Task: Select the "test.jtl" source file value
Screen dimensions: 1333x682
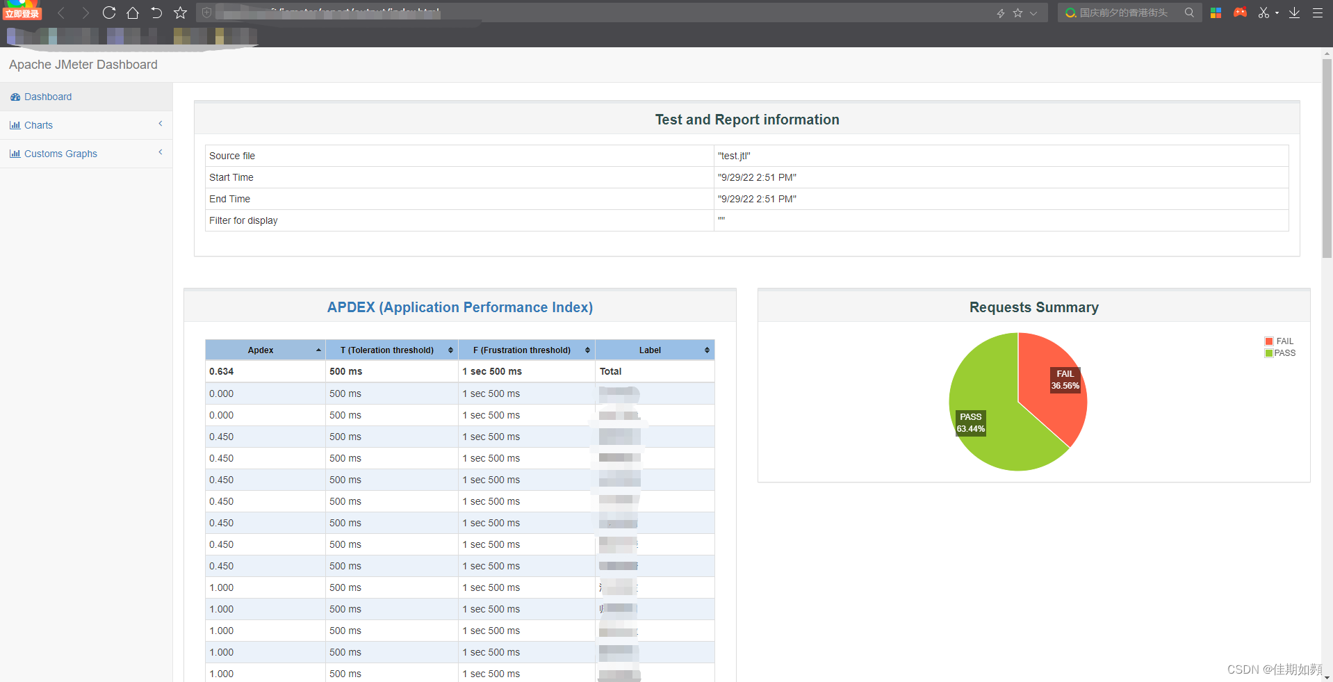Action: click(734, 156)
